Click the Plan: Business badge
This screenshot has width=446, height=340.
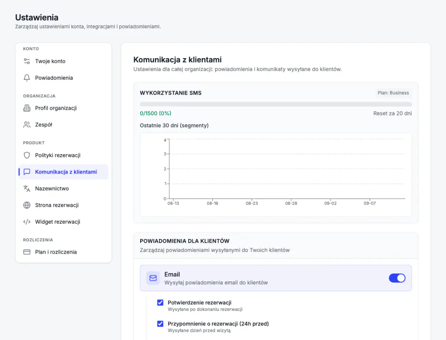point(393,93)
